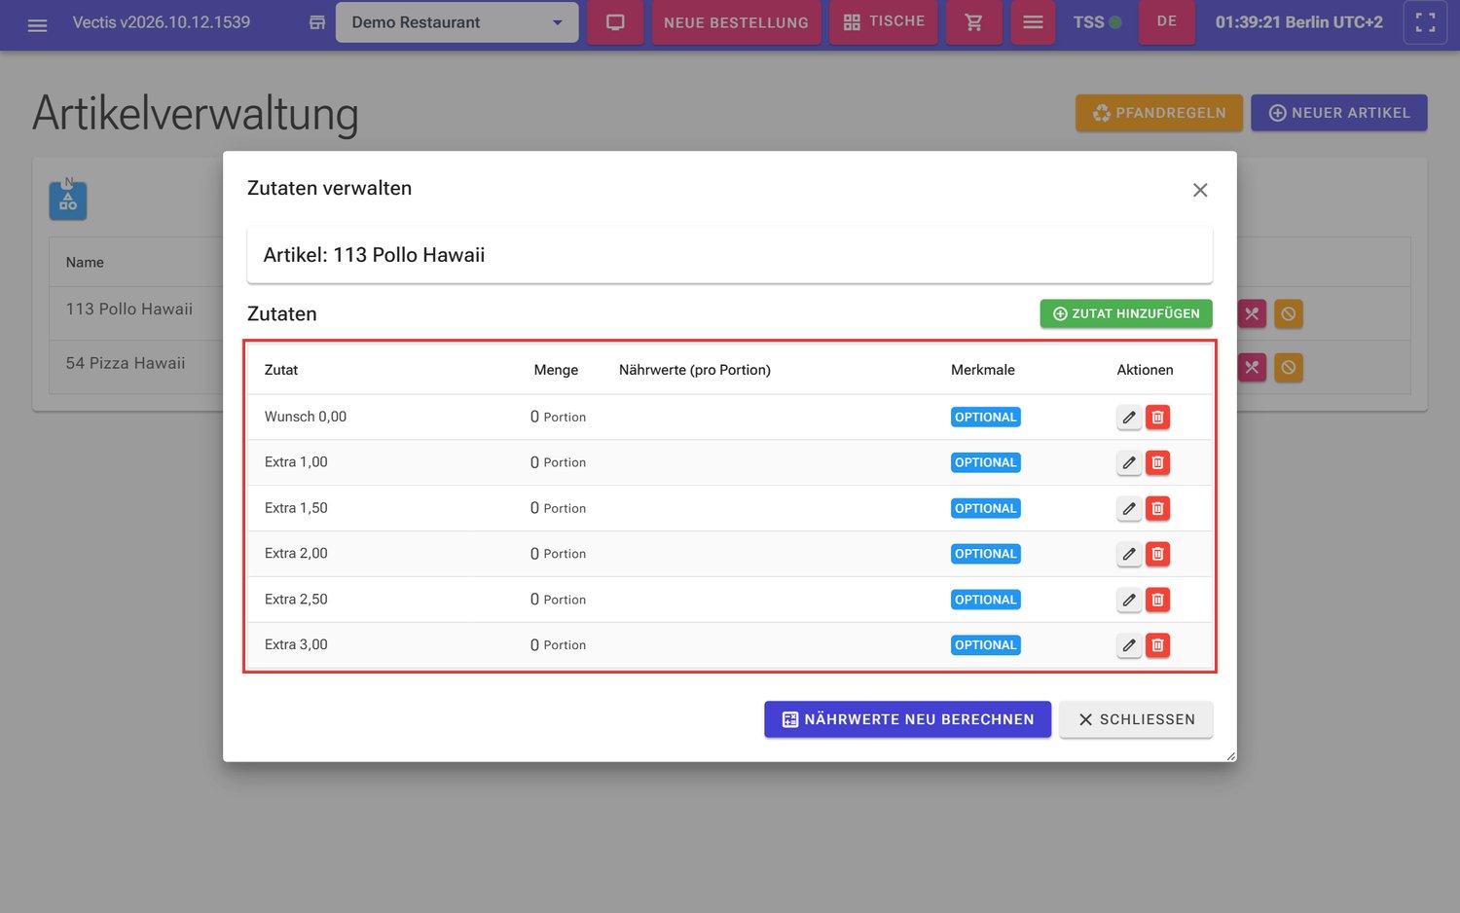Click the orange block icon for 113 Pollo Hawaii

1289,313
